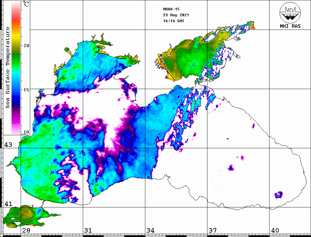Click the '10' tick on color scale

pos(26,132)
